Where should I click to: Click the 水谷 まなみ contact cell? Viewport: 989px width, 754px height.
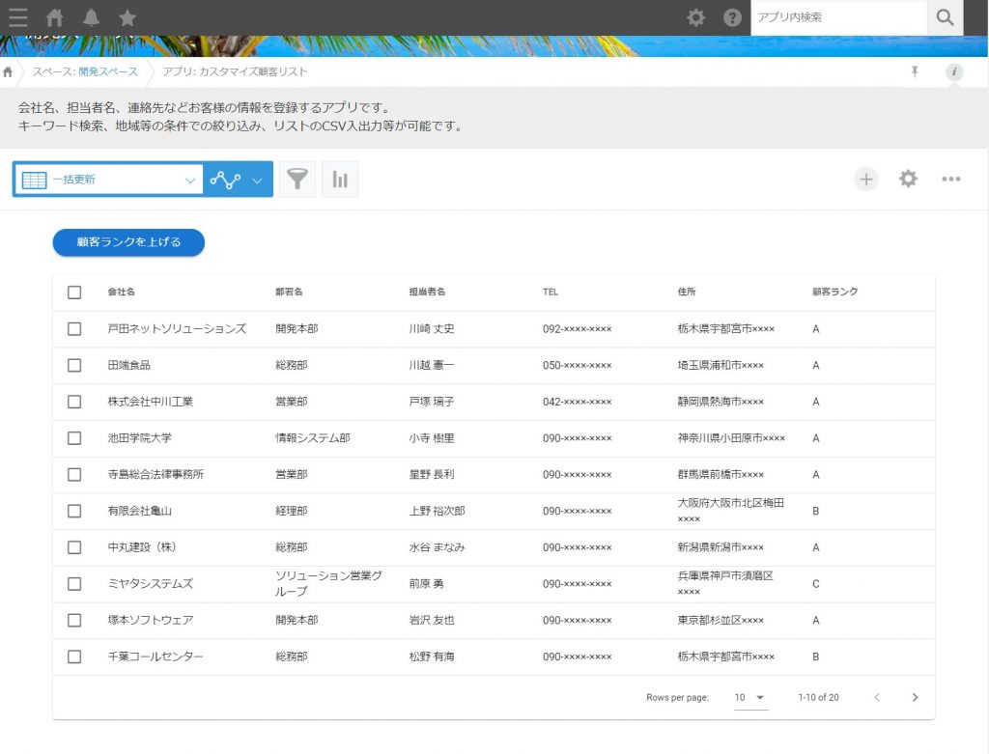438,547
